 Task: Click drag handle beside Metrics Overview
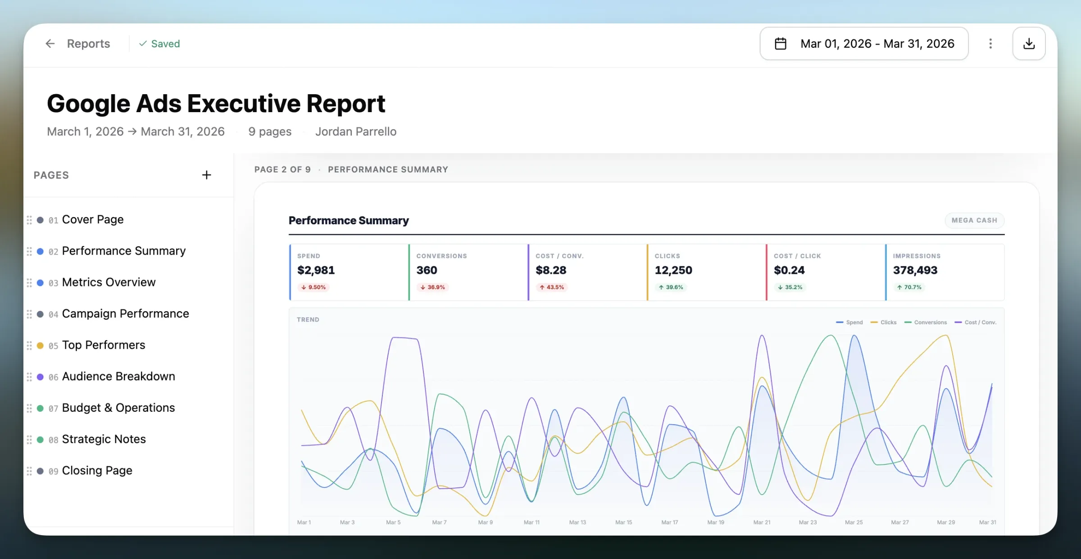click(x=29, y=283)
